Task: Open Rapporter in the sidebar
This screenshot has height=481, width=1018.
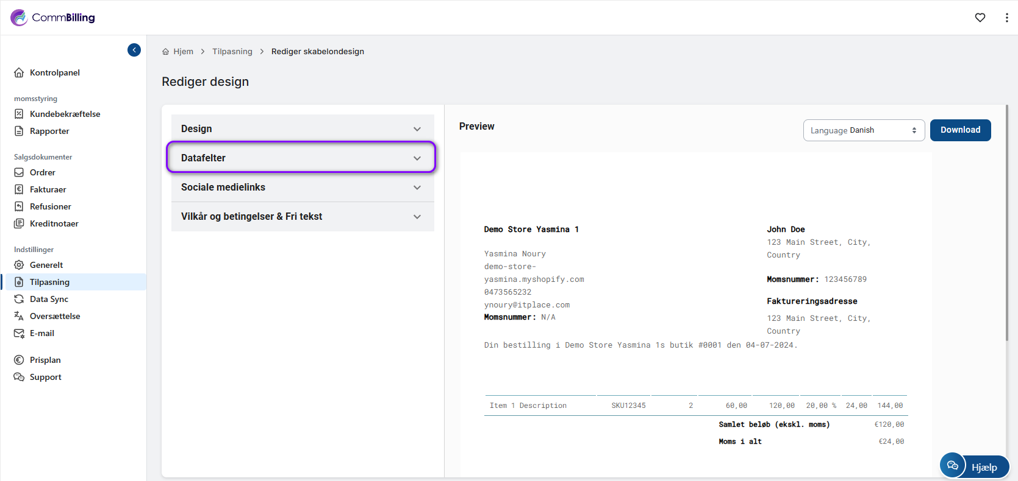Action: 49,131
